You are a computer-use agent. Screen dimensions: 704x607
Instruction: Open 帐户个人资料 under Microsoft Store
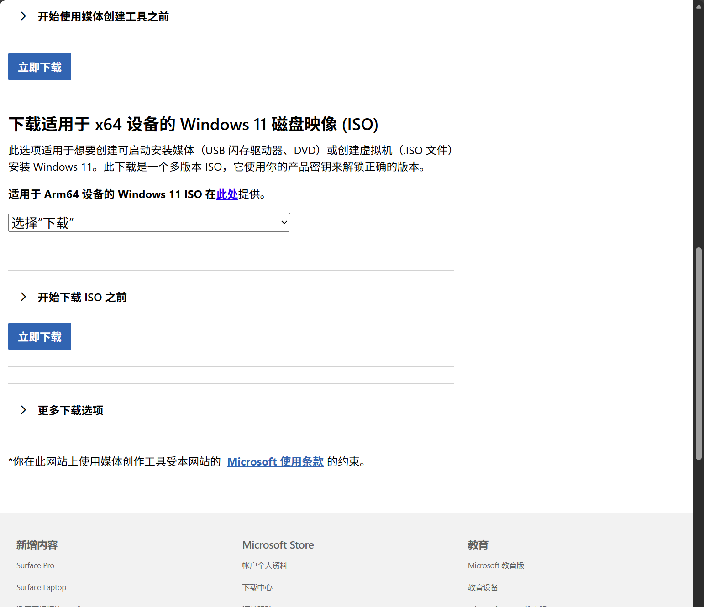coord(265,565)
